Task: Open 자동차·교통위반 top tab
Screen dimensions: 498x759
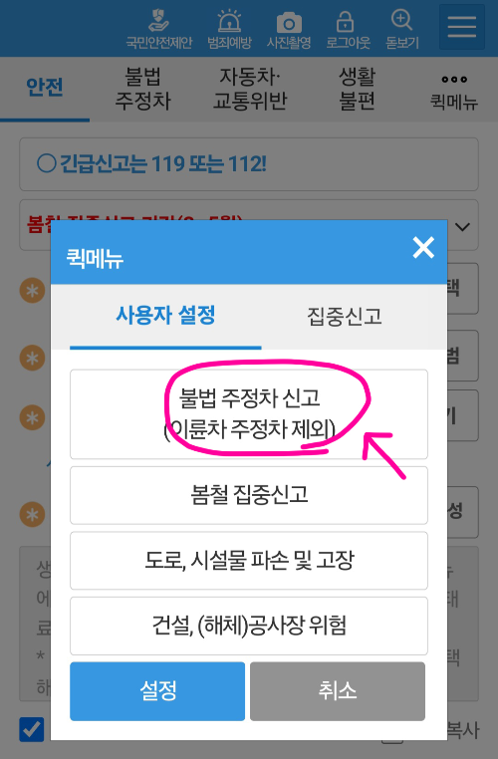Action: [250, 89]
